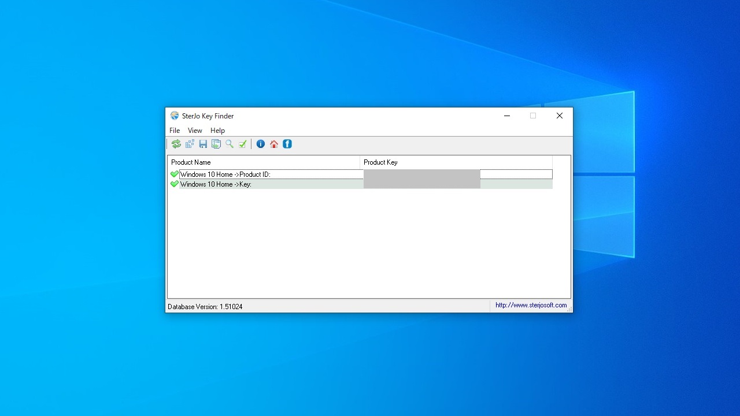Open the www.sterjosoft.com link
This screenshot has height=416, width=740.
(531, 305)
